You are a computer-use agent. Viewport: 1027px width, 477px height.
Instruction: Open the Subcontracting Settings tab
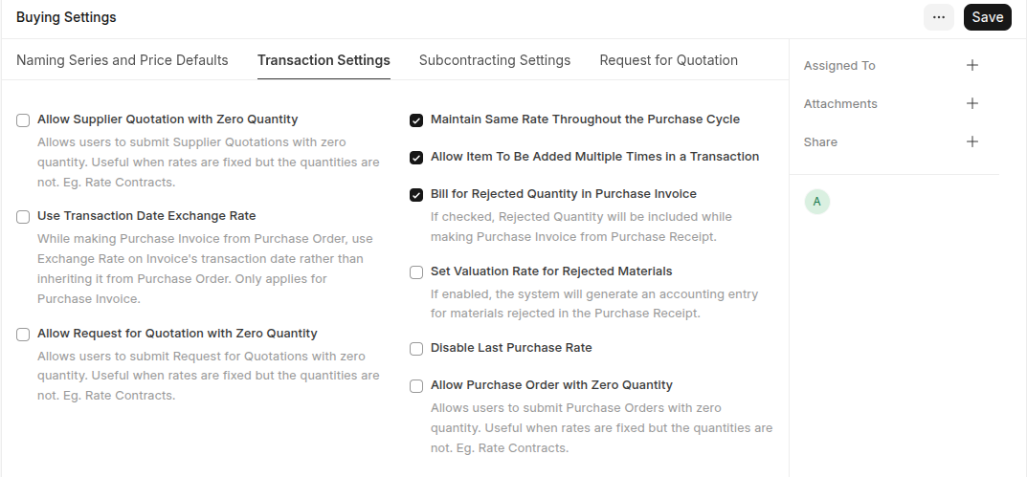point(495,60)
